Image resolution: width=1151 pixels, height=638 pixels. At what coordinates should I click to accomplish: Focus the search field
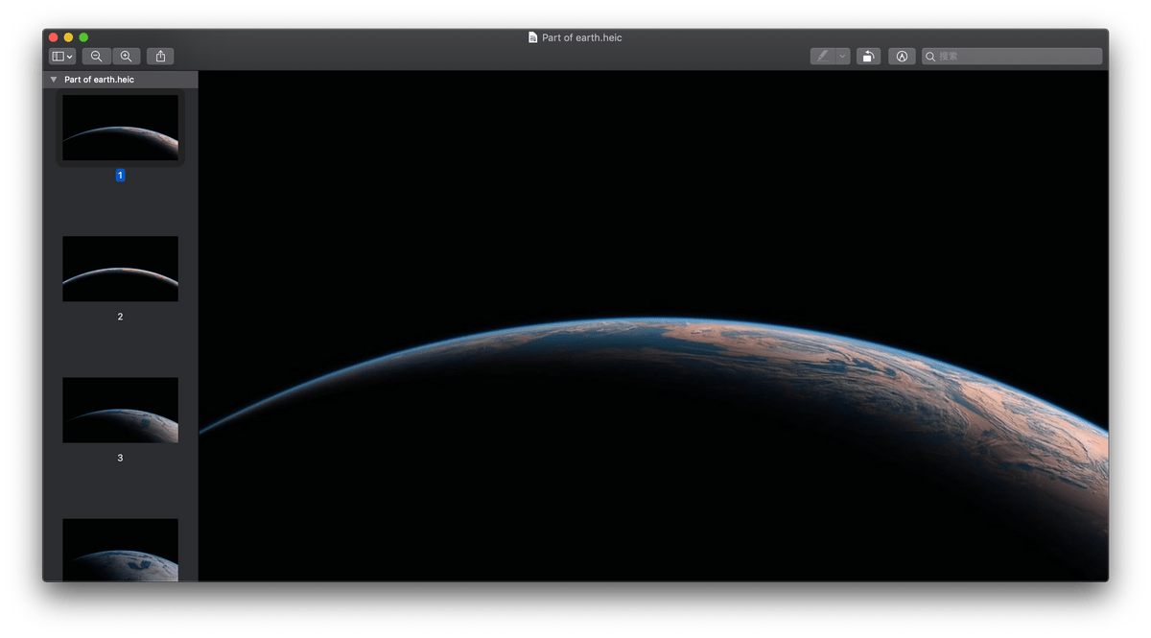click(x=1012, y=57)
